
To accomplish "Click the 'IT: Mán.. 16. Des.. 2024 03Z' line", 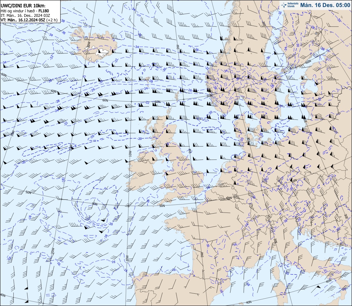I will pos(25,15).
